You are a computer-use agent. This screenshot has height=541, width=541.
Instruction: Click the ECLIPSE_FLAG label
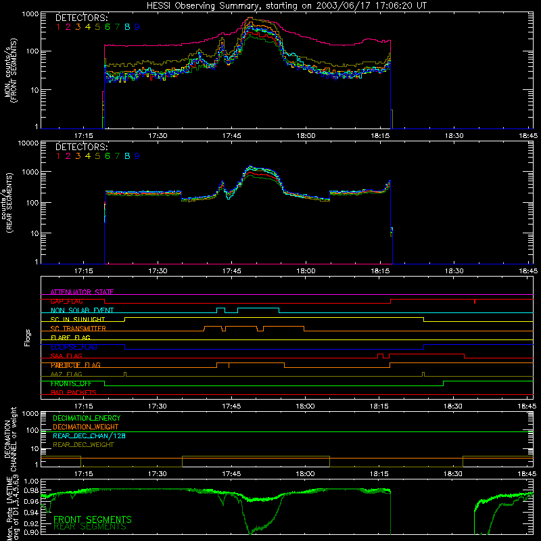[74, 347]
